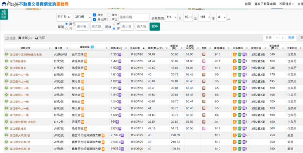
Task: Switch to 地圖 map view
Action: (x=10, y=38)
